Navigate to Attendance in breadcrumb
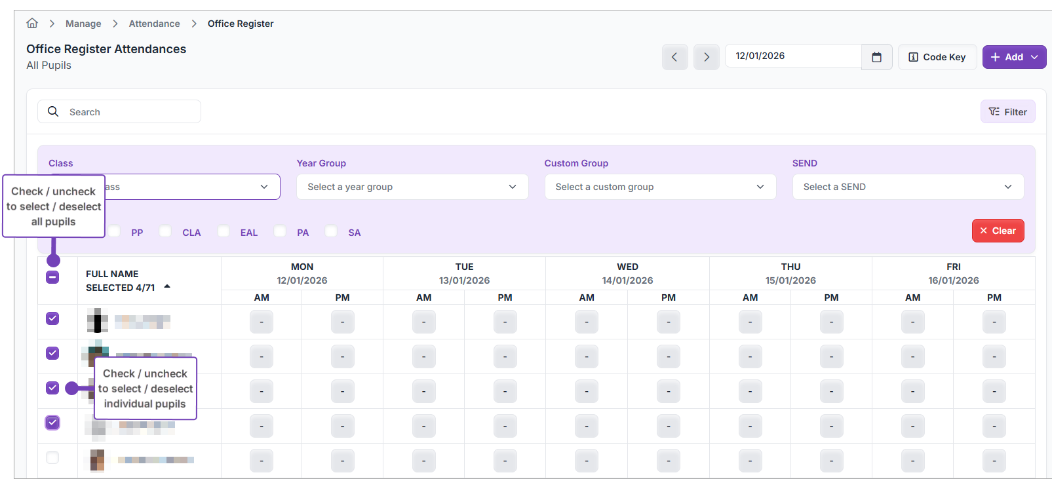This screenshot has height=479, width=1052. 154,24
